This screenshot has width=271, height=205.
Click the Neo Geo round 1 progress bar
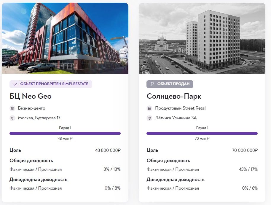click(x=65, y=134)
